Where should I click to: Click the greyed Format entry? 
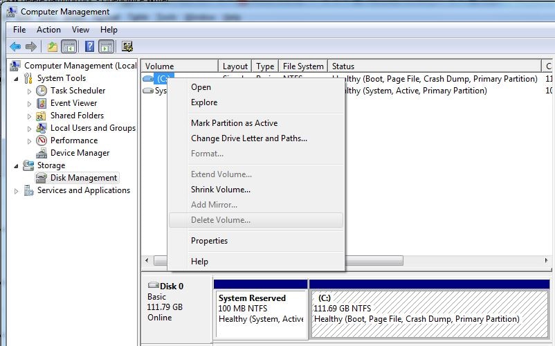coord(255,154)
